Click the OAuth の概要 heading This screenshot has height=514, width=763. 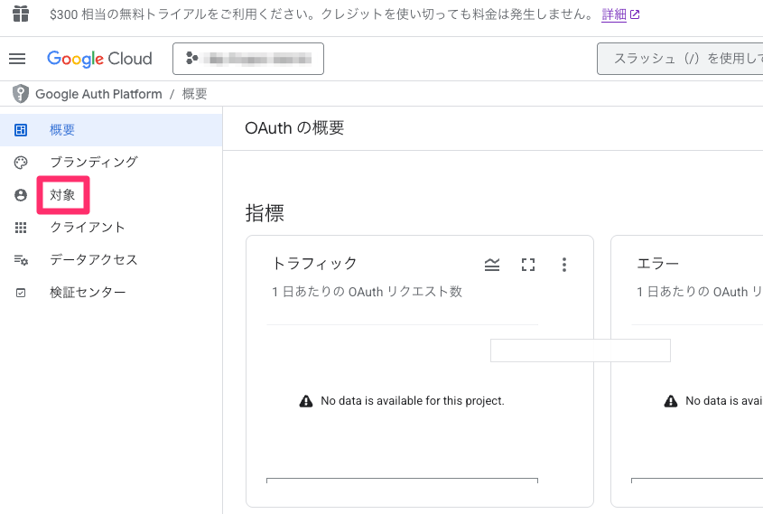[294, 128]
